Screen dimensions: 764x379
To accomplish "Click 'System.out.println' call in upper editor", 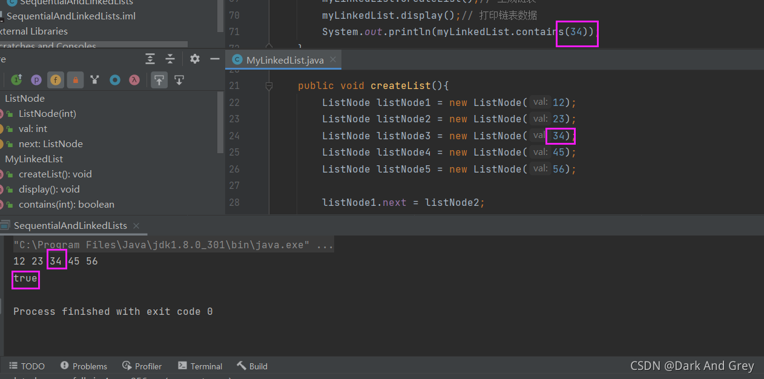I will coord(376,31).
